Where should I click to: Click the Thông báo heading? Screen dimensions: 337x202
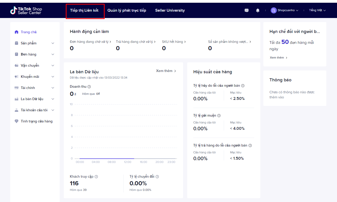click(x=280, y=80)
